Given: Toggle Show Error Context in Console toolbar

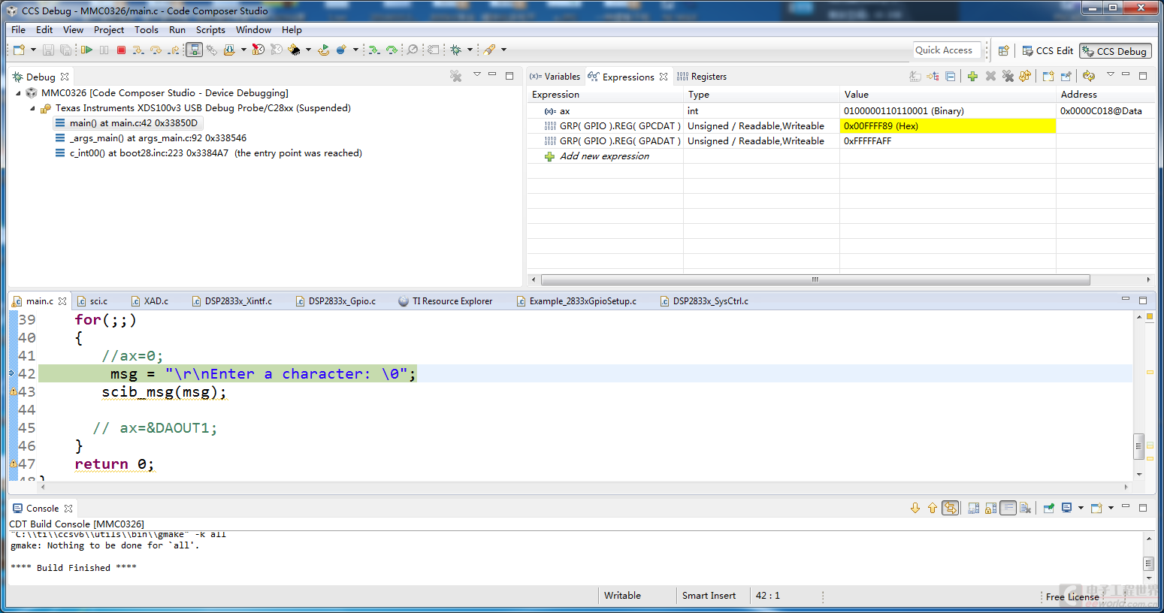Looking at the screenshot, I should pyautogui.click(x=951, y=508).
